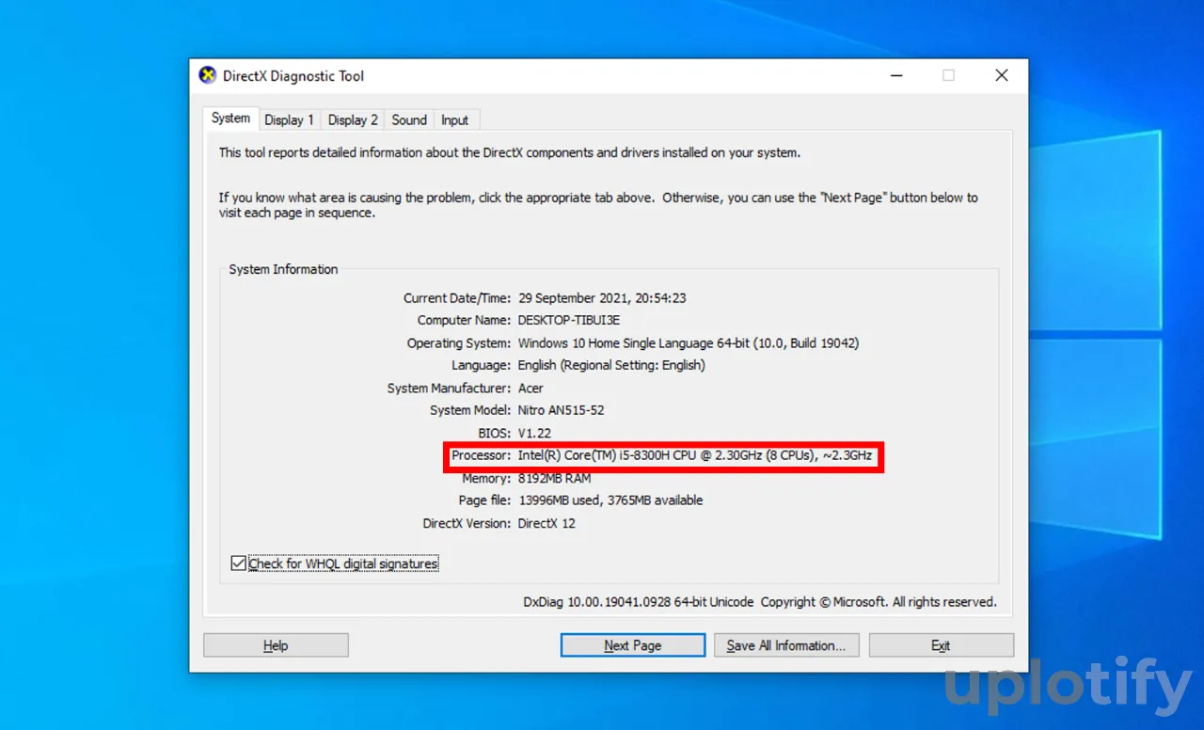Viewport: 1204px width, 730px height.
Task: Go to the Input tab
Action: (x=455, y=120)
